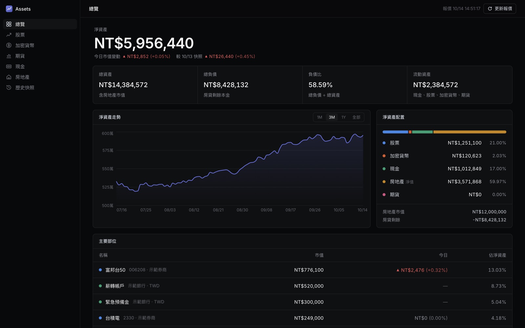Click the net worth trend line chart
The width and height of the screenshot is (525, 328).
[240, 169]
